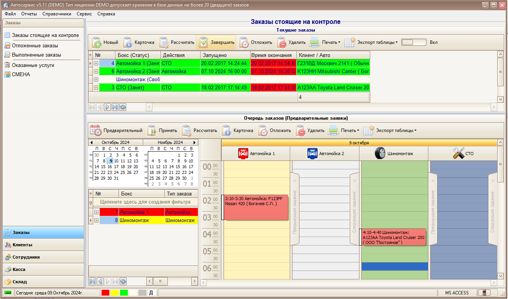Open the Отчеты menu

pos(29,14)
